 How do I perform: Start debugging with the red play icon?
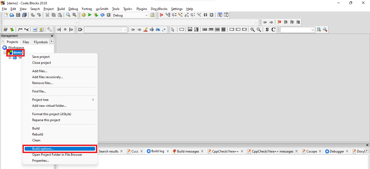(161, 15)
